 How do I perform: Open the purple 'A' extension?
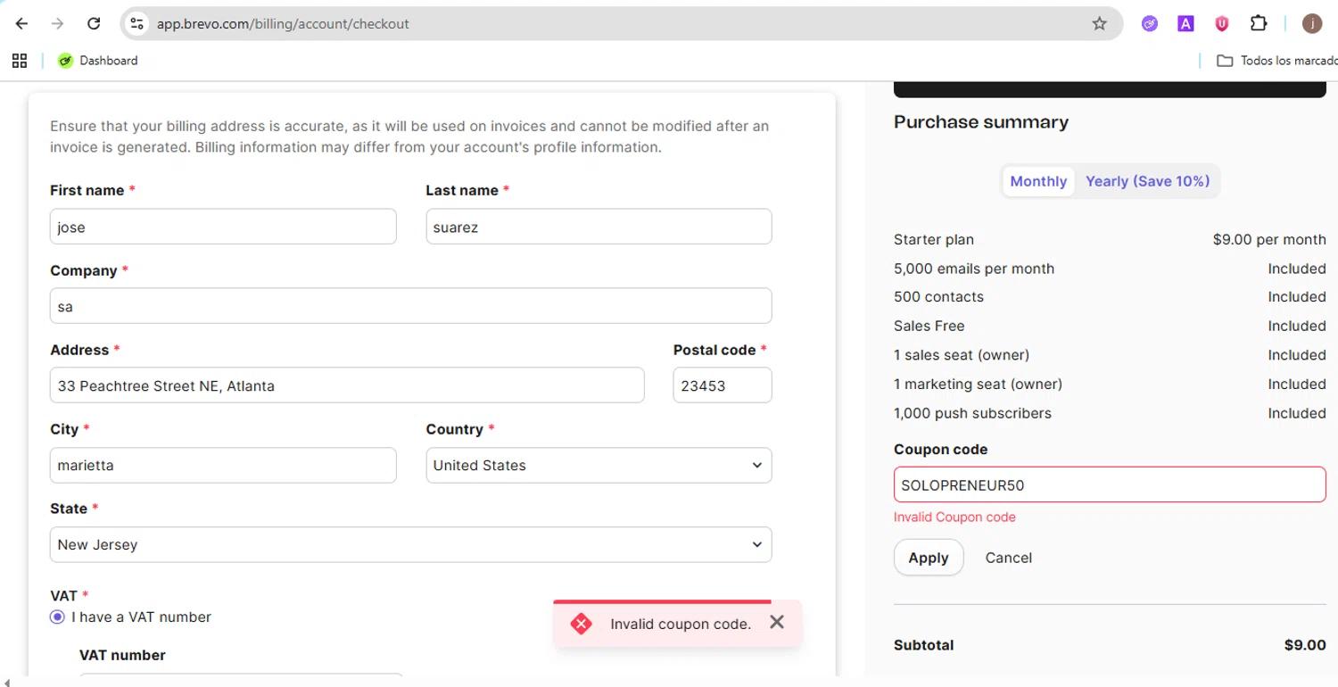click(x=1185, y=24)
